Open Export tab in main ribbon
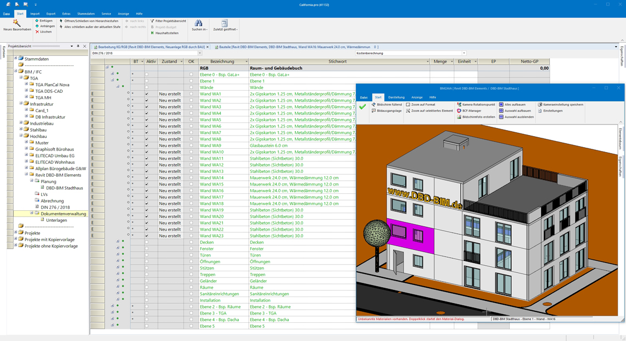The height and width of the screenshot is (341, 626). click(51, 14)
